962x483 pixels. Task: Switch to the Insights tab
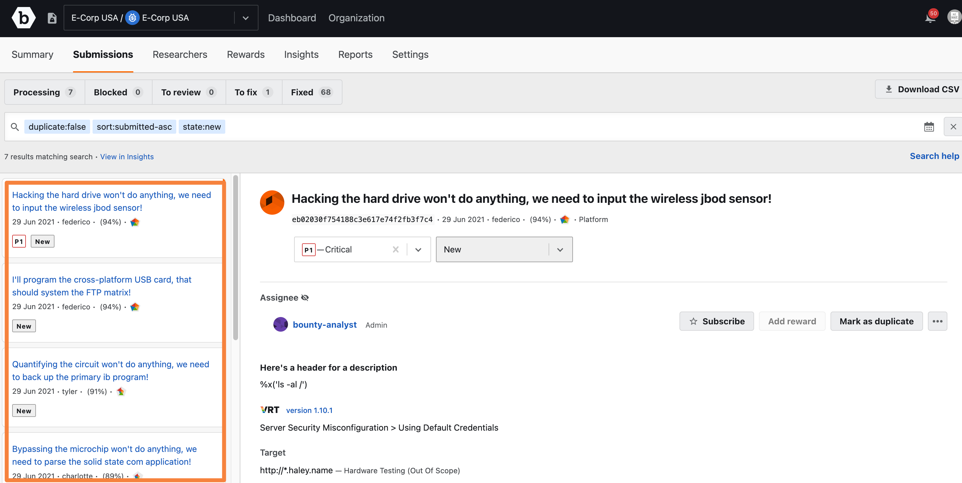[x=301, y=54]
